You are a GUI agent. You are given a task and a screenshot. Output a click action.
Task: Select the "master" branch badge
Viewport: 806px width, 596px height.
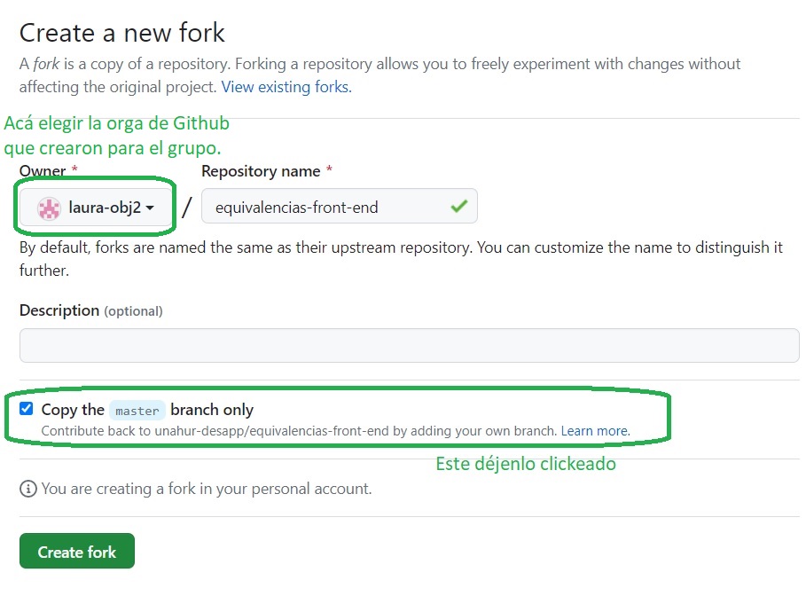coord(137,410)
